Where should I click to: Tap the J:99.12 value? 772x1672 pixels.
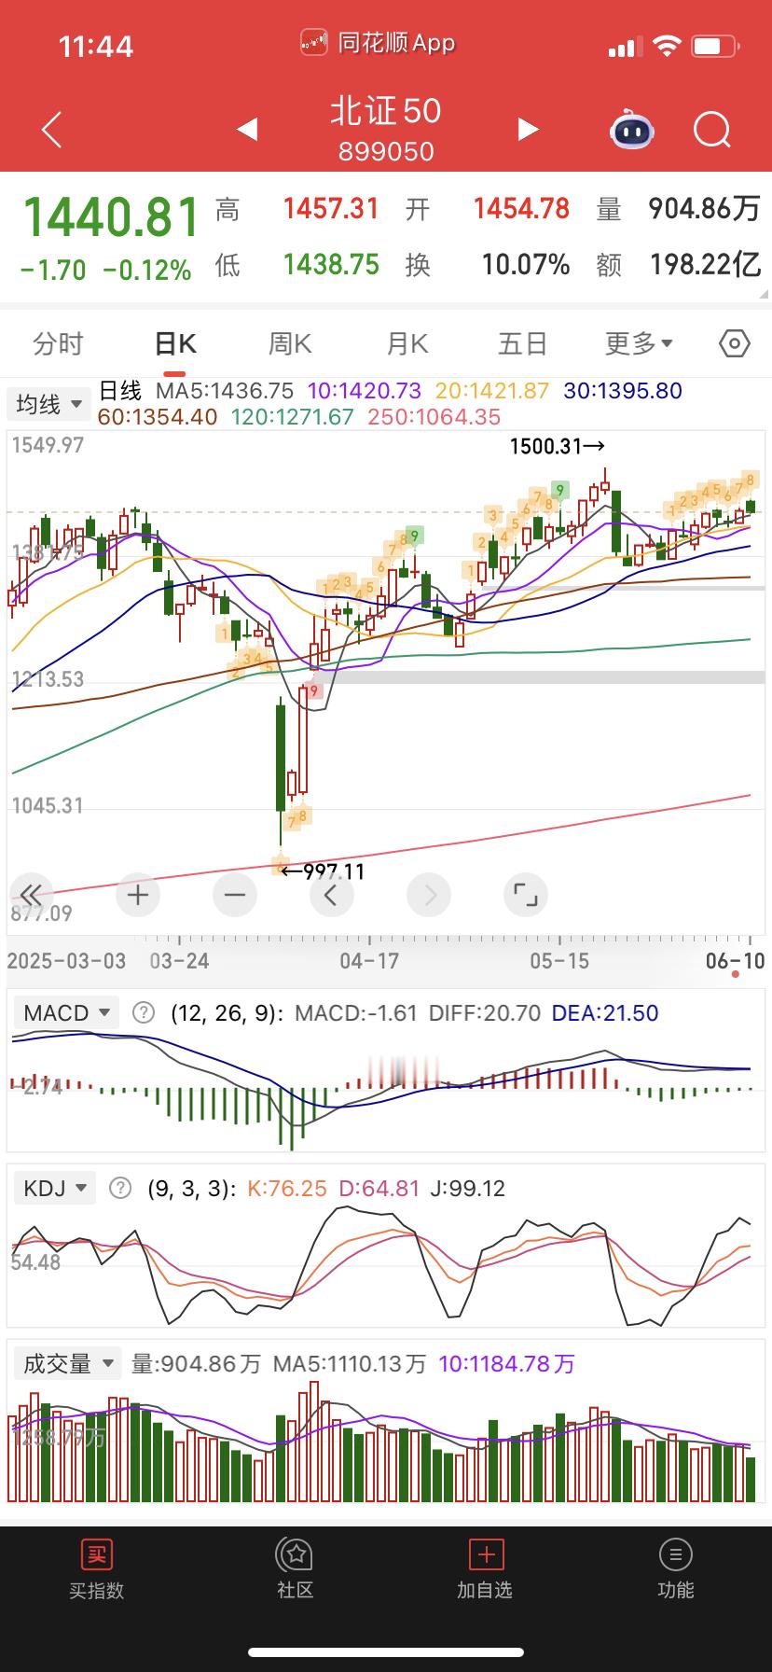(x=468, y=1188)
